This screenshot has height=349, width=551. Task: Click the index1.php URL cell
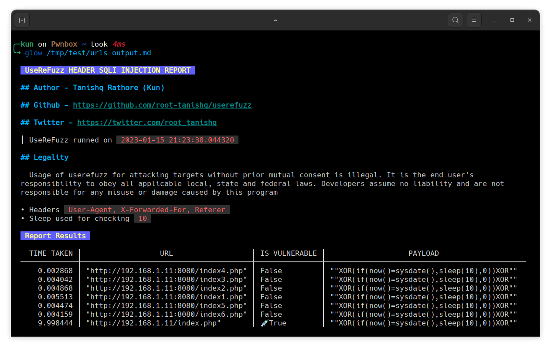pos(167,297)
